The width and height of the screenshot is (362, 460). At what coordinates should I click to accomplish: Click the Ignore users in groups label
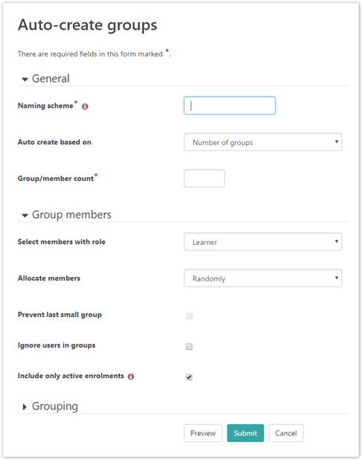coord(56,345)
